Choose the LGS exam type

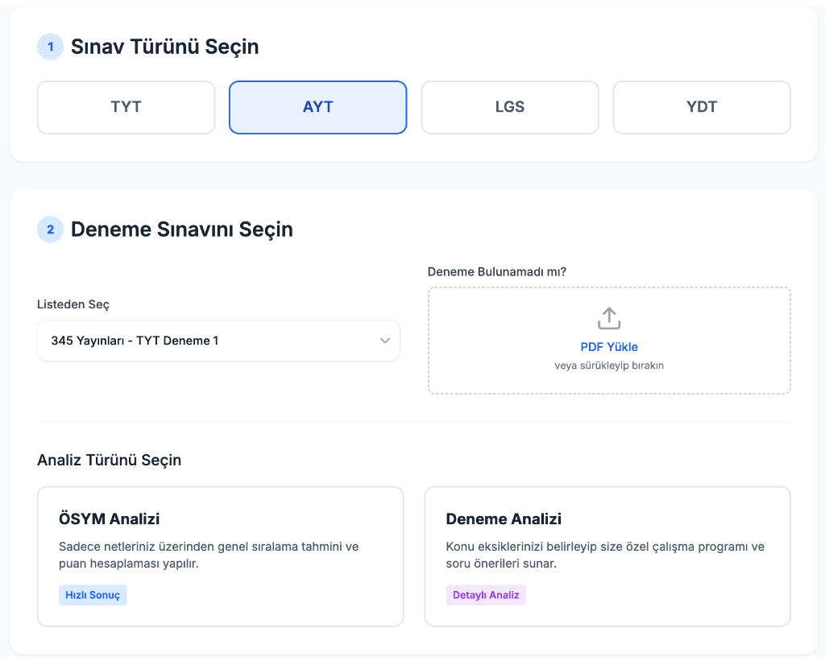coord(510,107)
